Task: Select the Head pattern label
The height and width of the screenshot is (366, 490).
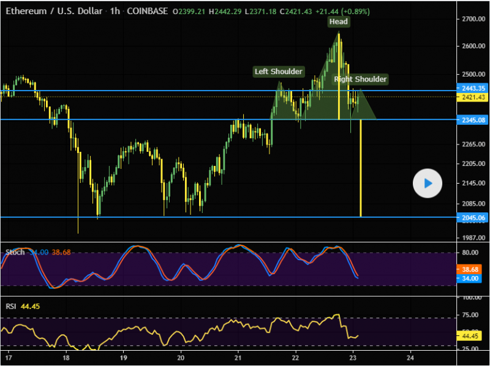Action: pos(338,22)
